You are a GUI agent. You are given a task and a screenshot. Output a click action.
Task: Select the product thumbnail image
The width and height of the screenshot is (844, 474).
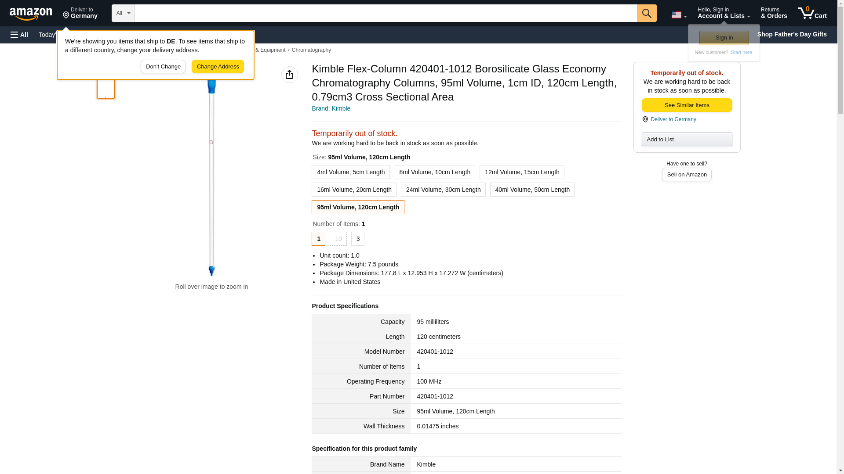click(106, 89)
